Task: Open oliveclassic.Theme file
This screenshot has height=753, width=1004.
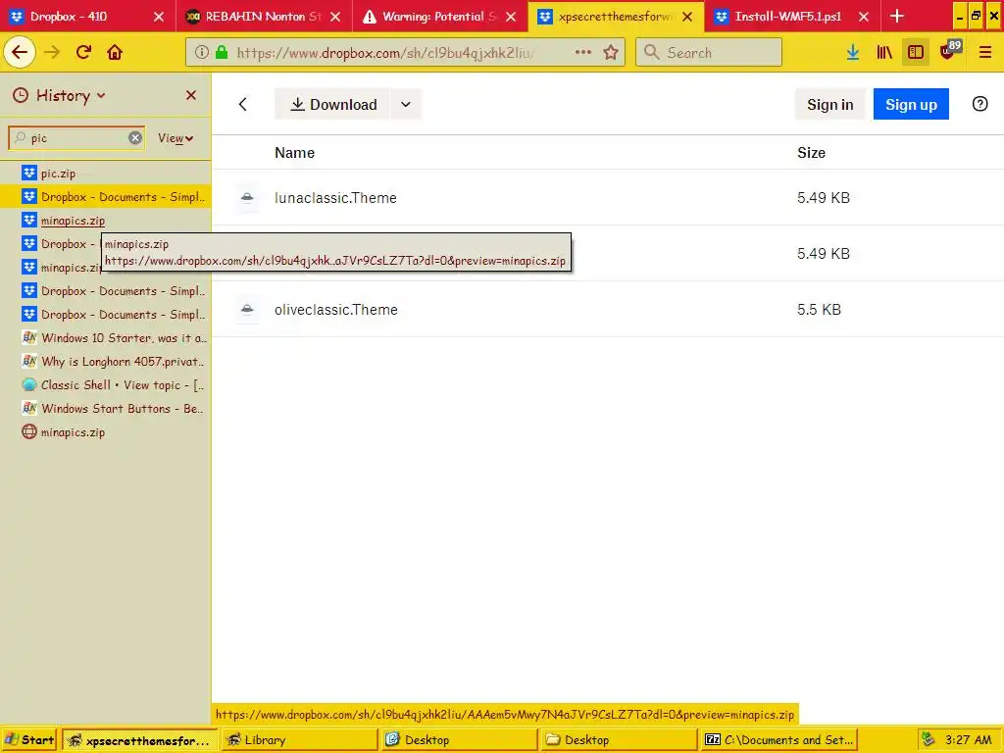Action: click(336, 310)
